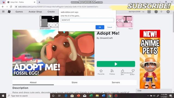Click the Anime Pets advertisement banner

150,59
